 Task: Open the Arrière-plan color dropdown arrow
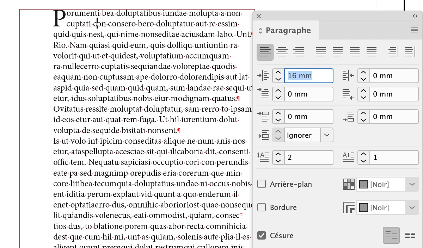(x=412, y=184)
